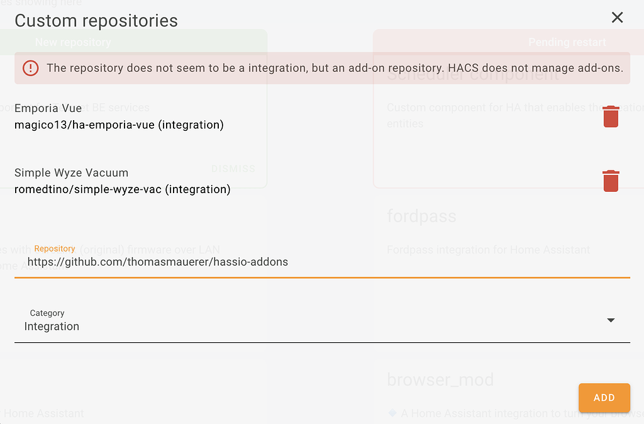Delete the Emporia Vue repository
The width and height of the screenshot is (644, 424).
click(611, 117)
